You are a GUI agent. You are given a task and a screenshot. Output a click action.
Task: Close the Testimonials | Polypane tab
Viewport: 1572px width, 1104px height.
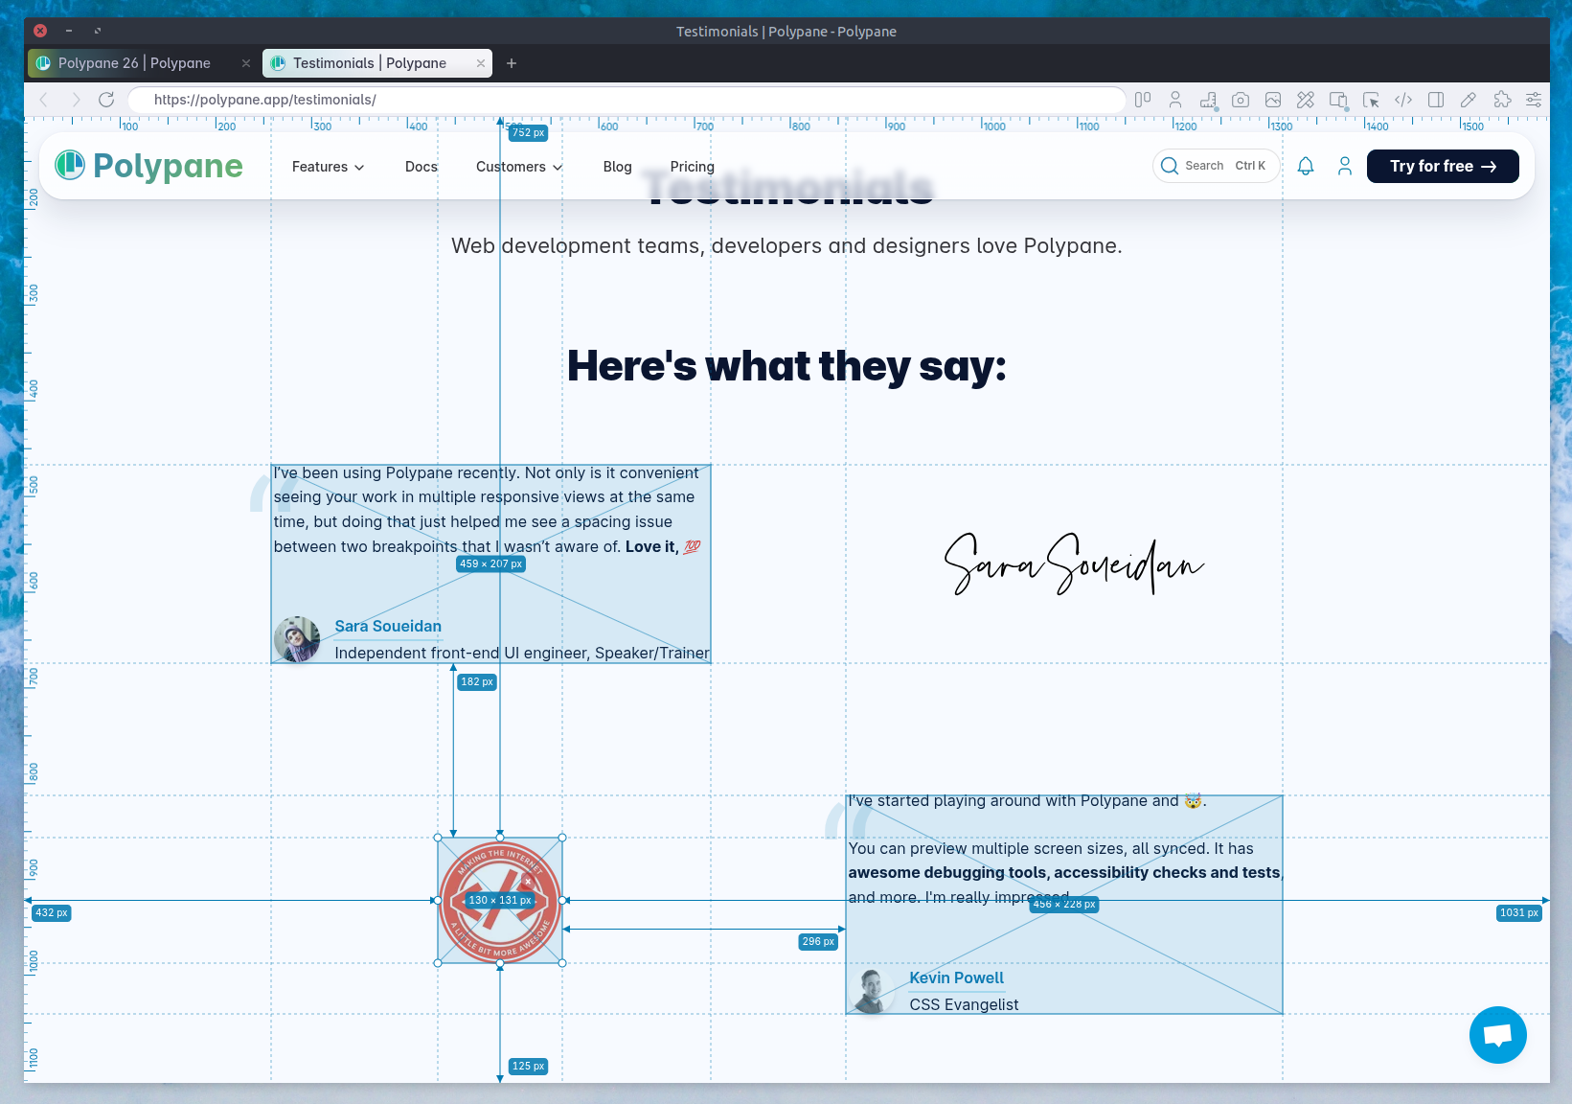pyautogui.click(x=481, y=63)
